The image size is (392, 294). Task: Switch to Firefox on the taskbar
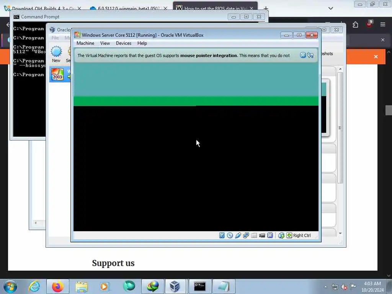coord(57,286)
